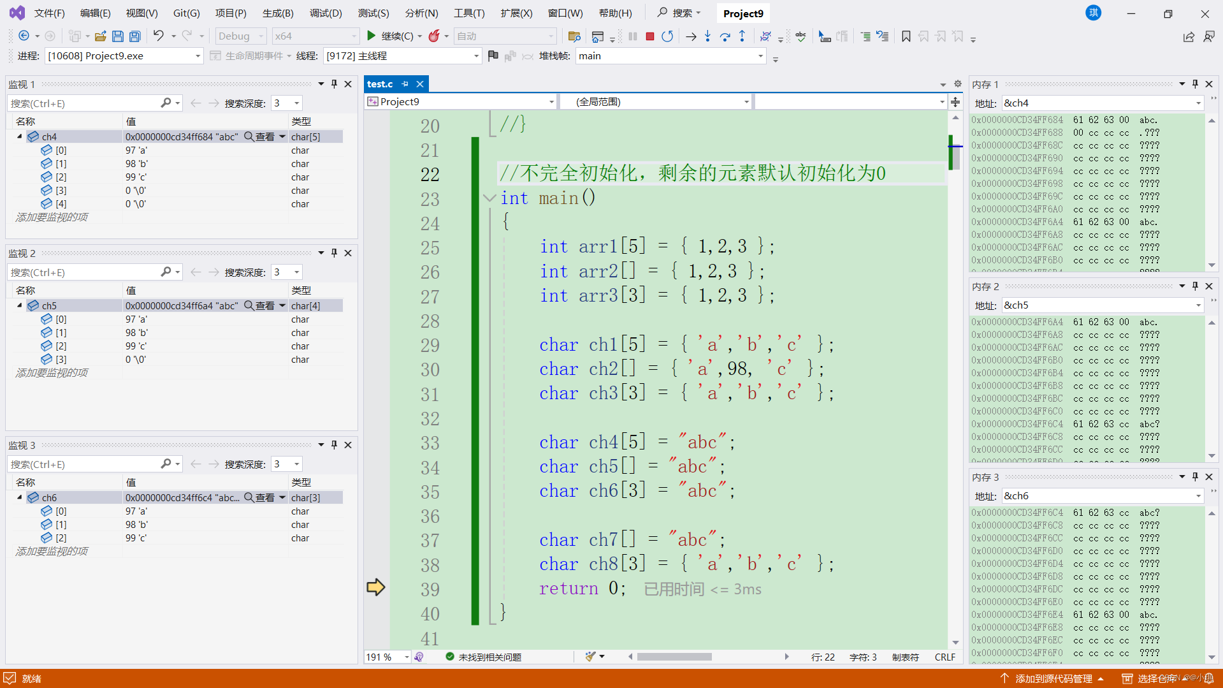Open the 调试(D) menu
1223x688 pixels.
[326, 13]
